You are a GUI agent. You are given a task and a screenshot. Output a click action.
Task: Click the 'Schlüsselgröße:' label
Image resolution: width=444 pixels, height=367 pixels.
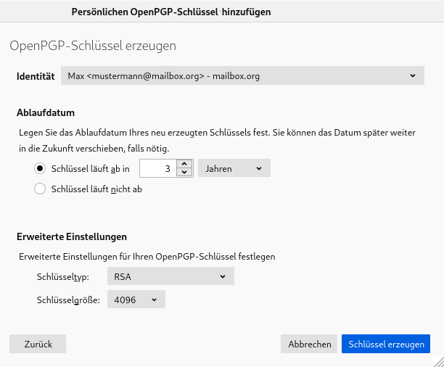click(68, 300)
